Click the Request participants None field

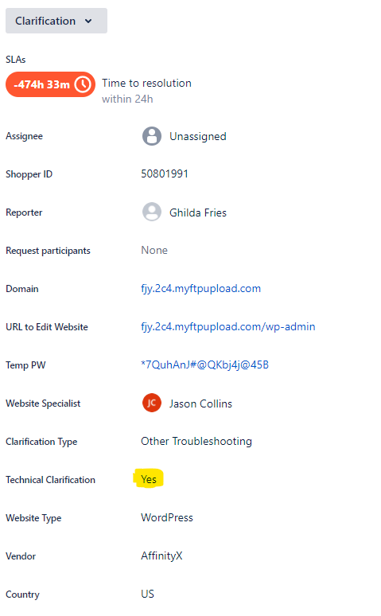pyautogui.click(x=154, y=250)
